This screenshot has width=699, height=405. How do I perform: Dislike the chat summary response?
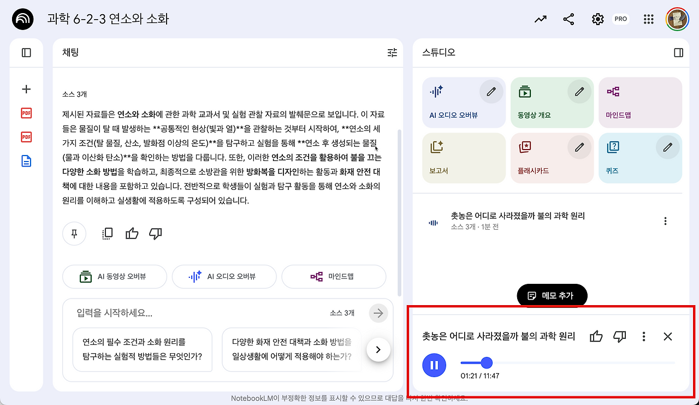pos(156,234)
